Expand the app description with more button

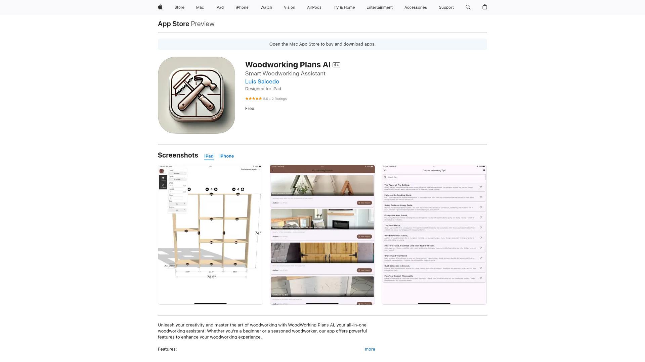pos(370,349)
